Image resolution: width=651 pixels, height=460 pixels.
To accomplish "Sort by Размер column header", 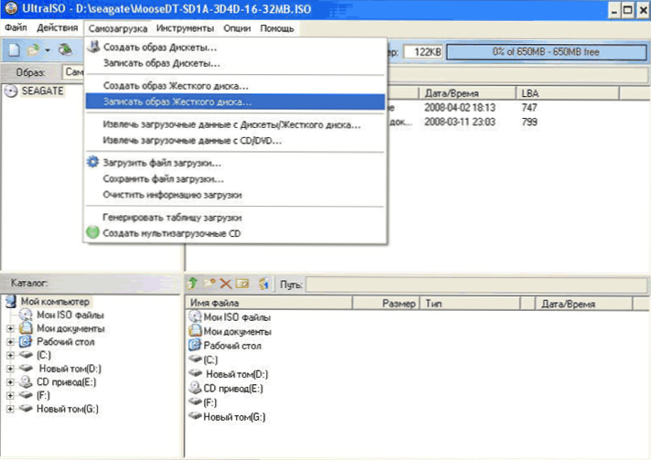I will coord(386,304).
